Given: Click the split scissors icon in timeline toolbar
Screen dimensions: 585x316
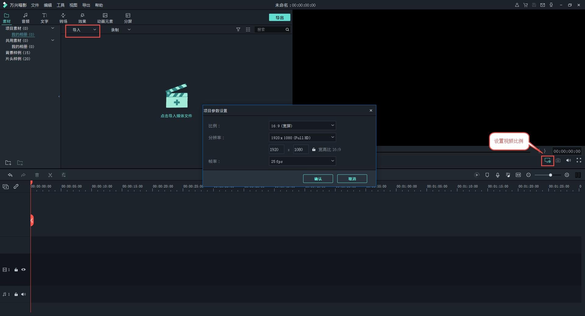Looking at the screenshot, I should tap(50, 175).
